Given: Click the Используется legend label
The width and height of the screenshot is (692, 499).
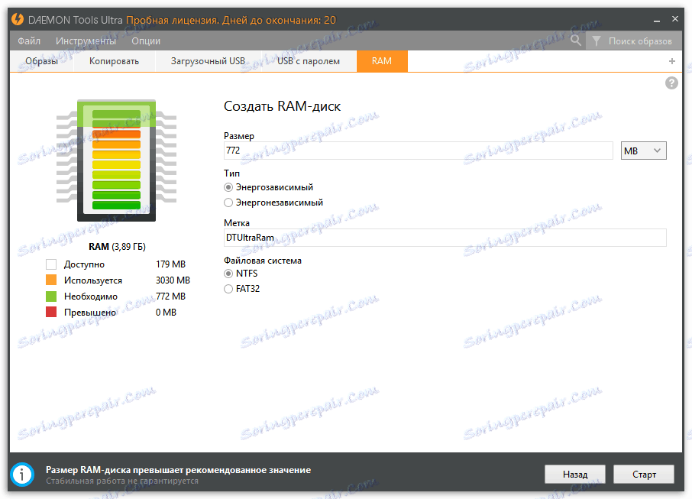Looking at the screenshot, I should pyautogui.click(x=93, y=280).
